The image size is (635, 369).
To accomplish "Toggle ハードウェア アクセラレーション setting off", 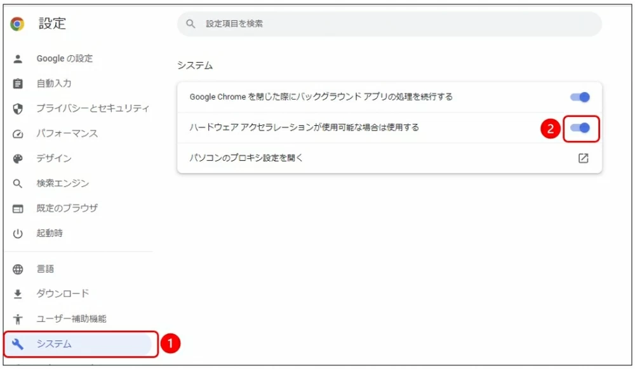I will (x=580, y=128).
